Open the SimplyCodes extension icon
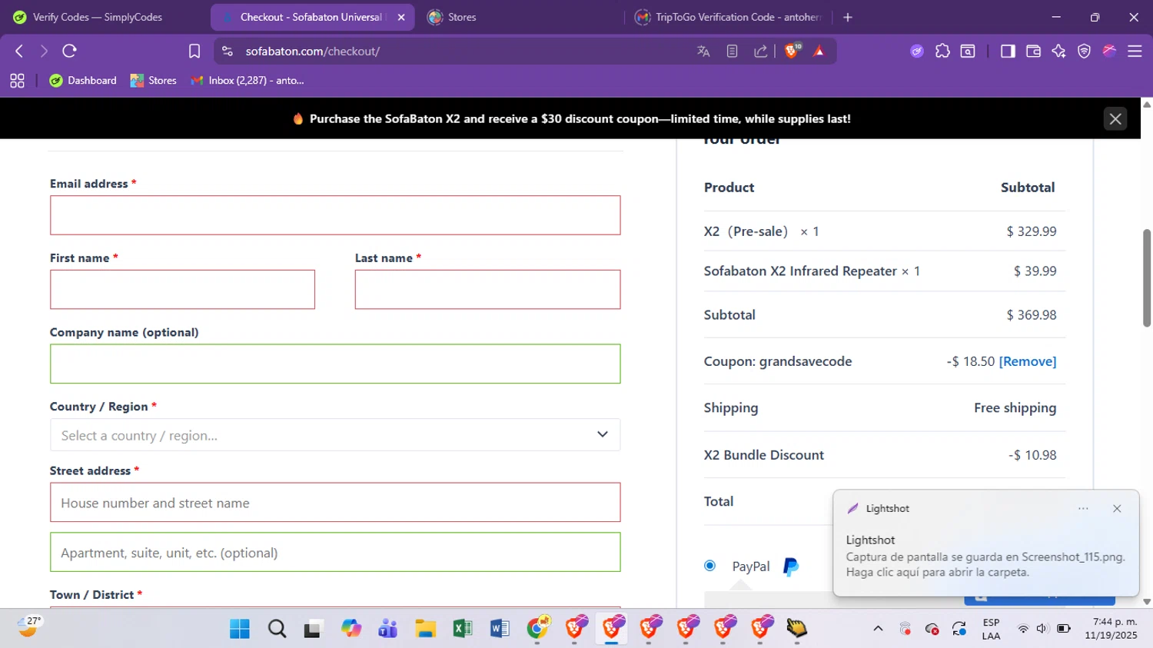 pyautogui.click(x=916, y=51)
